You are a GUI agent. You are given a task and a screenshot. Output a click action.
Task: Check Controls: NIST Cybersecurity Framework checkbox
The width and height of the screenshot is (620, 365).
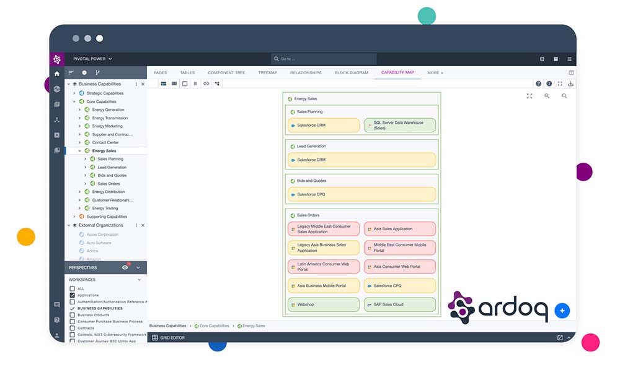(x=72, y=335)
